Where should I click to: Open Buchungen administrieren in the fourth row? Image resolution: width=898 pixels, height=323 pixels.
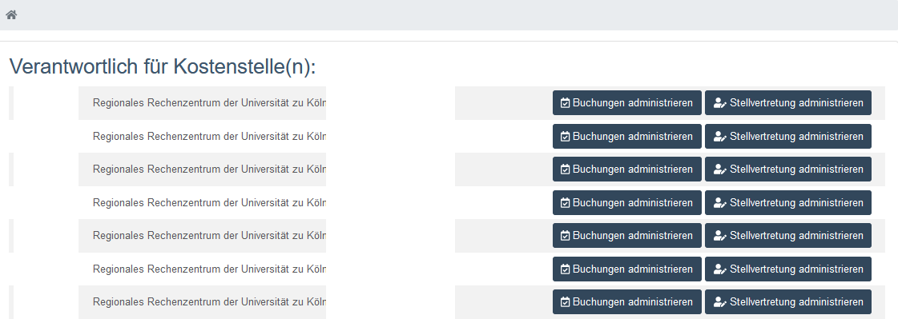[626, 202]
